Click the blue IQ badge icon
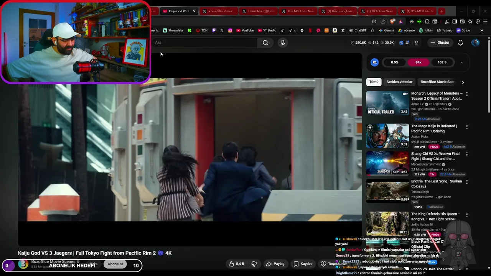The width and height of the screenshot is (491, 276). click(375, 62)
